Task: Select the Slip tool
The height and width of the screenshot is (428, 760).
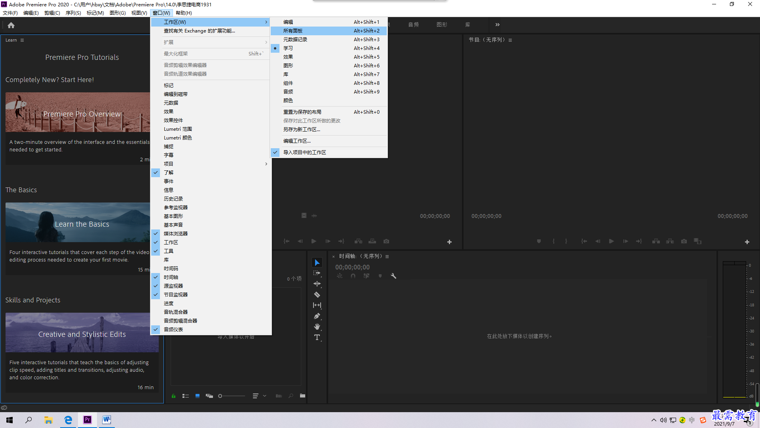Action: tap(317, 305)
